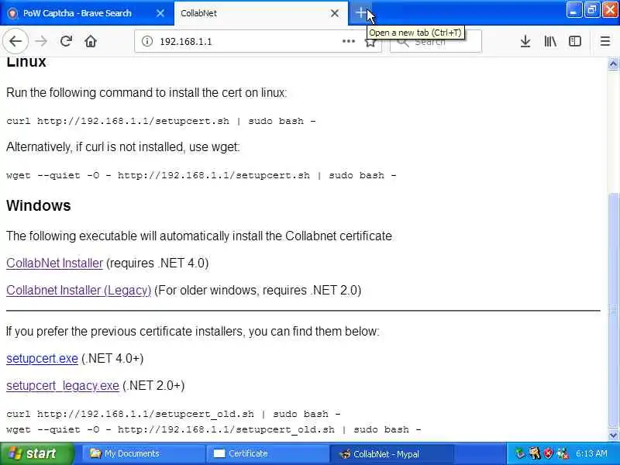
Task: Switch to My Documents taskbar window
Action: tap(143, 453)
